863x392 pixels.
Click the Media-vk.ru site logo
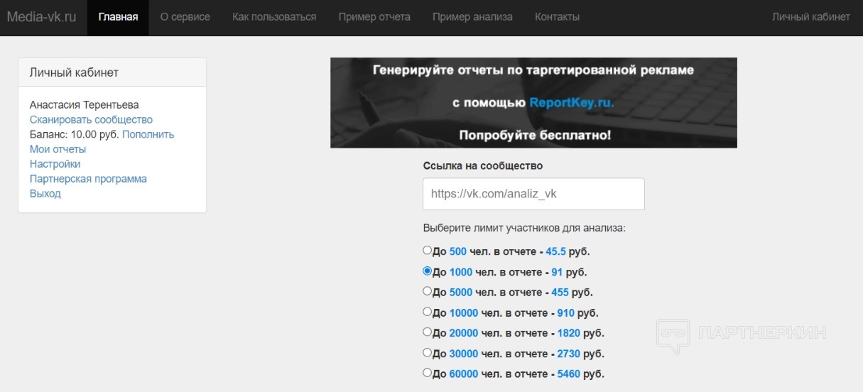coord(41,17)
